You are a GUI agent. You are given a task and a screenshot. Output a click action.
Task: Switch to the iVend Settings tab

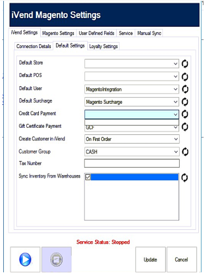click(24, 32)
